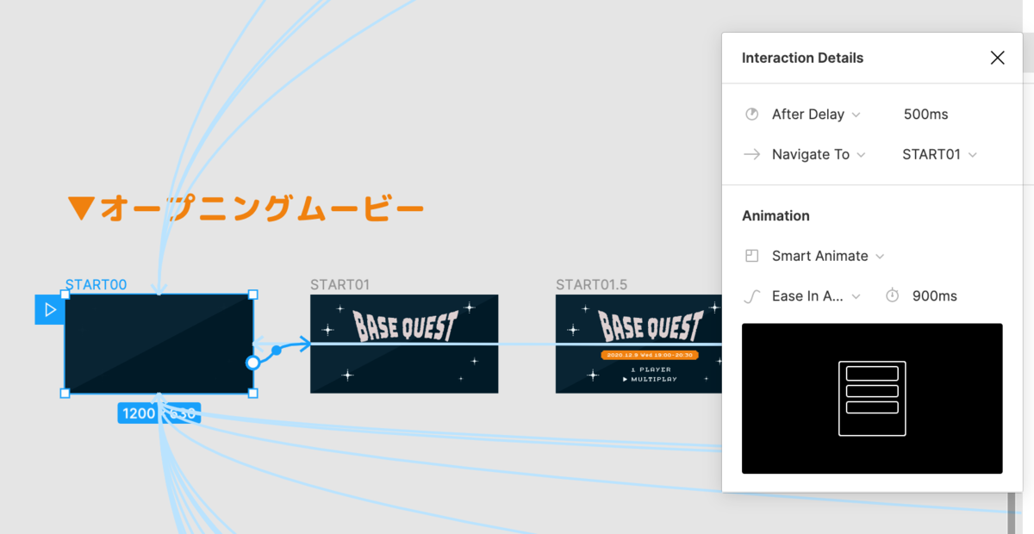Screen dimensions: 1034x534
Task: Click the Animation section heading
Action: point(775,215)
